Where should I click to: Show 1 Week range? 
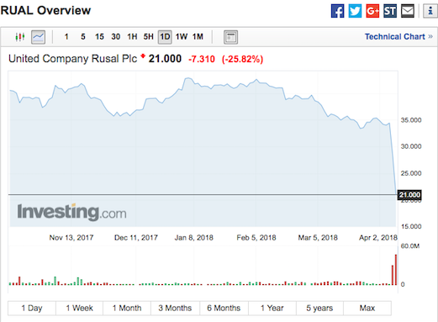(80, 309)
